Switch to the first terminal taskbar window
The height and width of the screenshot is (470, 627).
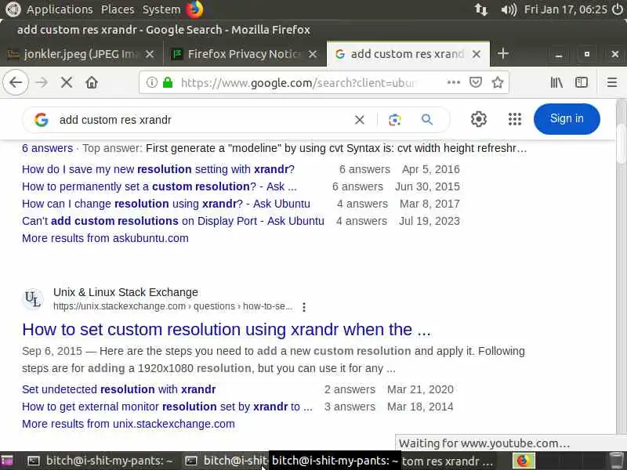coord(100,461)
